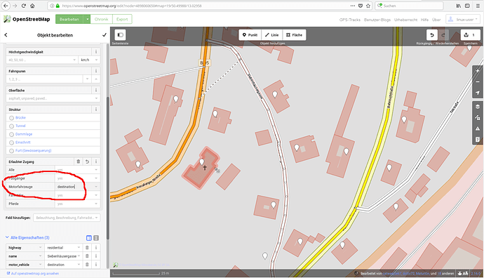
Task: Select the Punkt add-point tool
Action: coord(250,35)
